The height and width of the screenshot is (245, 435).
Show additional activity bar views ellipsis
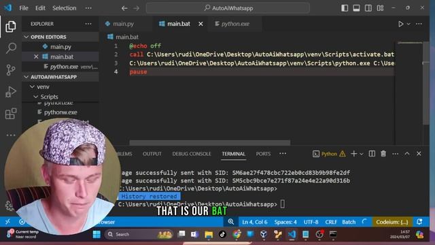tap(11, 135)
